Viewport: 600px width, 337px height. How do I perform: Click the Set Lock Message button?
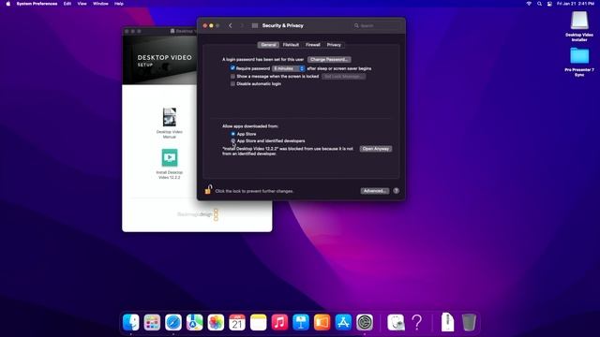click(x=344, y=77)
